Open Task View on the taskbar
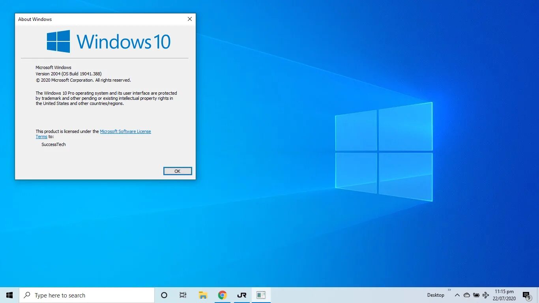Viewport: 539px width, 303px height. tap(183, 295)
